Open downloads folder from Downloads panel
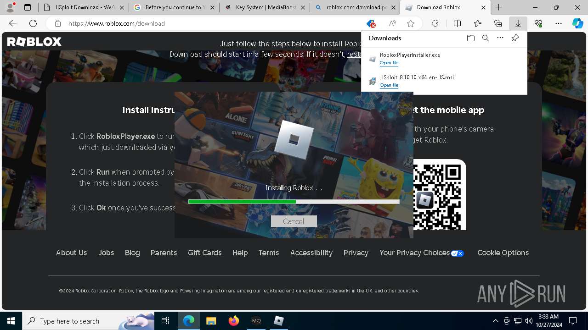This screenshot has height=330, width=588. point(470,38)
